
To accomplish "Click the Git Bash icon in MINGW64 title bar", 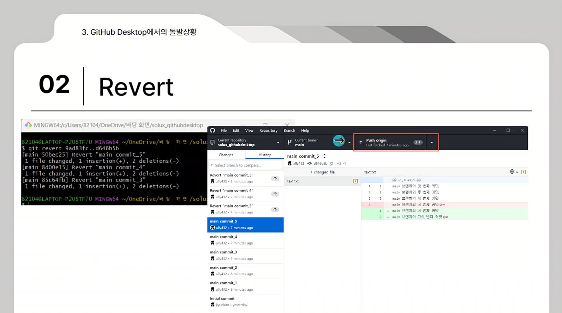I will (x=28, y=125).
